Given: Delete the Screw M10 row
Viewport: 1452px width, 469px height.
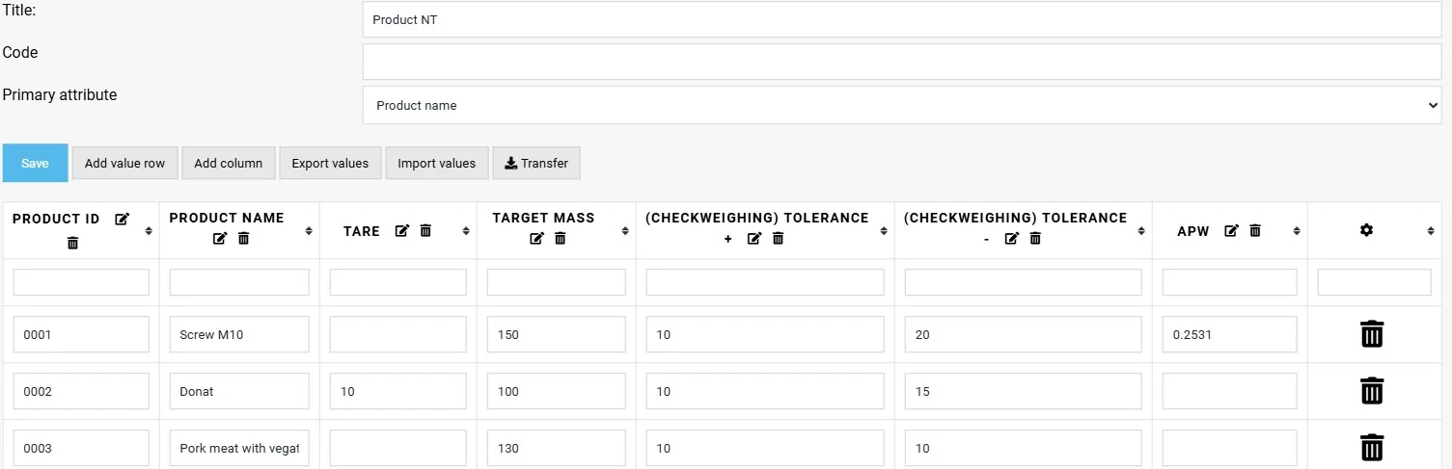Looking at the screenshot, I should tap(1372, 334).
